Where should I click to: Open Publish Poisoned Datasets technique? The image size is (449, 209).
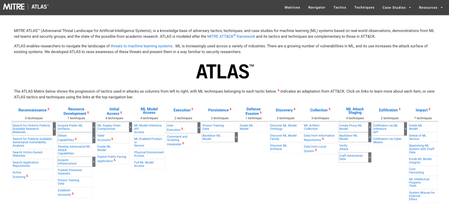pyautogui.click(x=69, y=172)
